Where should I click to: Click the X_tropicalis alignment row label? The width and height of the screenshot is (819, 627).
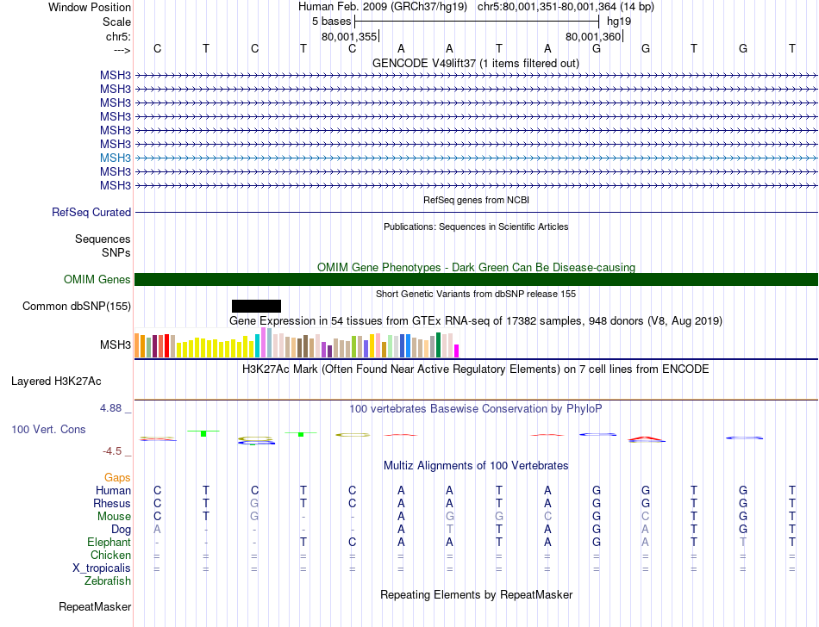(102, 568)
